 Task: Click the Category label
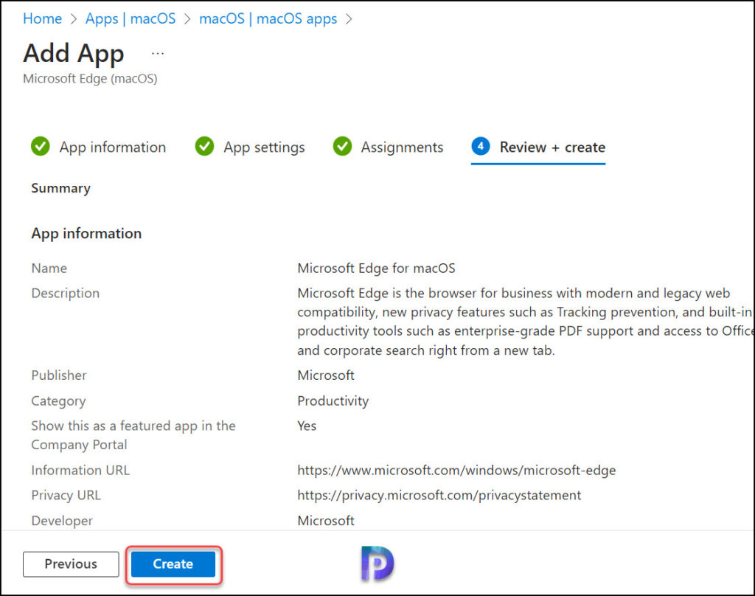coord(59,401)
